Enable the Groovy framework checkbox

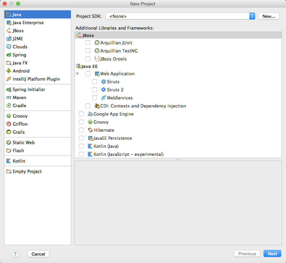[81, 122]
